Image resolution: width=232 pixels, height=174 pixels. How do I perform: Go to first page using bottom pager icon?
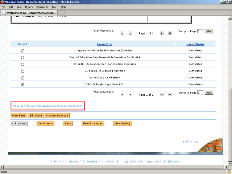tap(123, 94)
